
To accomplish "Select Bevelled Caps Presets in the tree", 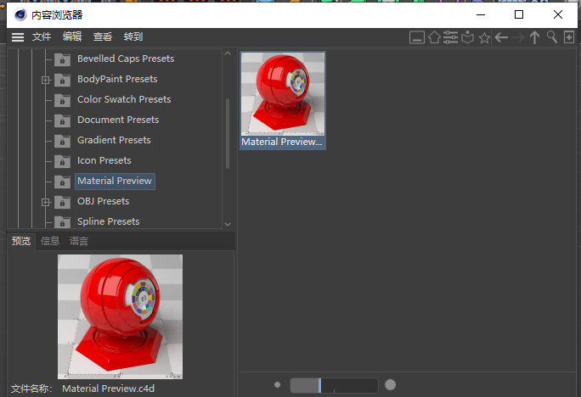I will [x=126, y=59].
